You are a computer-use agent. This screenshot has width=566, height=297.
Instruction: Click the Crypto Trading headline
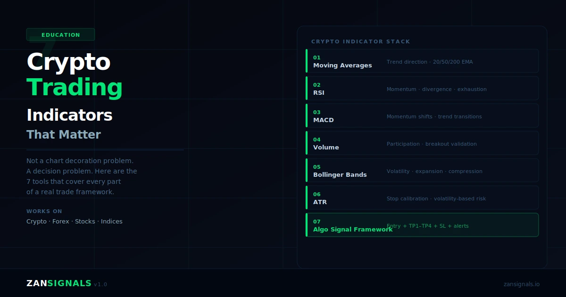pos(75,74)
